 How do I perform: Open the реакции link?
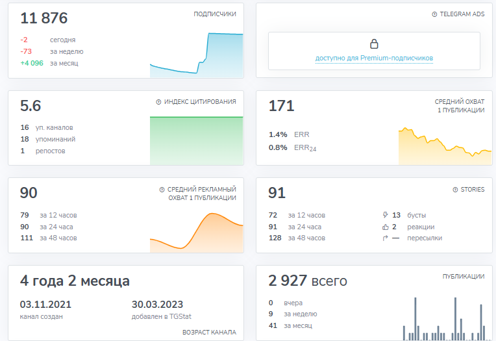(x=420, y=227)
